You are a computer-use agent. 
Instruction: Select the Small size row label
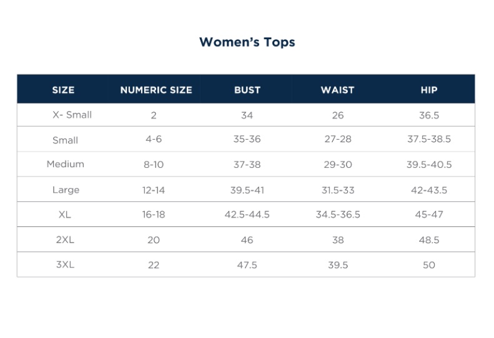[x=66, y=140]
